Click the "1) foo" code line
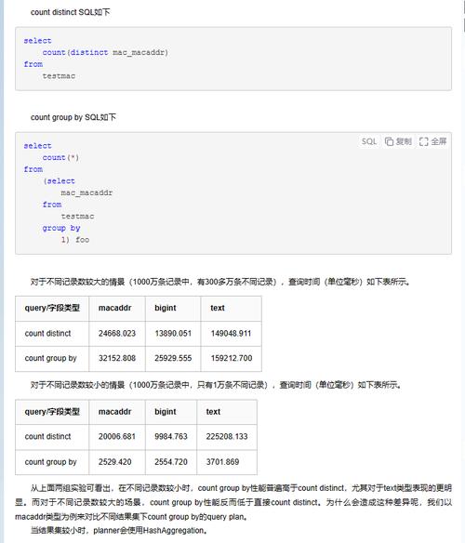465x543 pixels. coord(75,240)
